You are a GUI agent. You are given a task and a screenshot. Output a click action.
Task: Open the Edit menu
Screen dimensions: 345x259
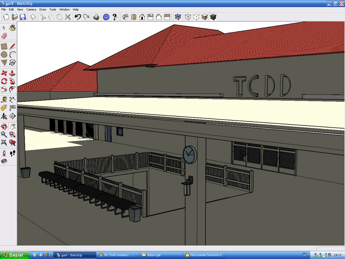11,9
